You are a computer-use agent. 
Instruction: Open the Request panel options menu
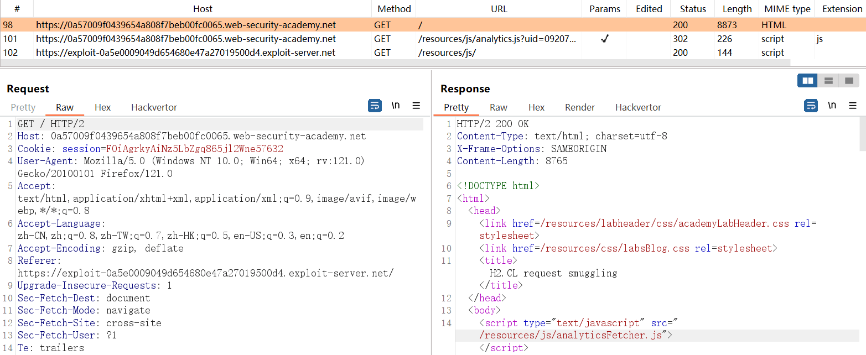pos(417,106)
